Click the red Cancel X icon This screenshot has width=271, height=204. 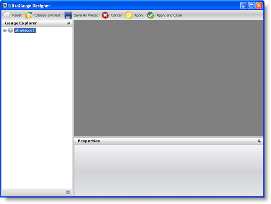105,16
